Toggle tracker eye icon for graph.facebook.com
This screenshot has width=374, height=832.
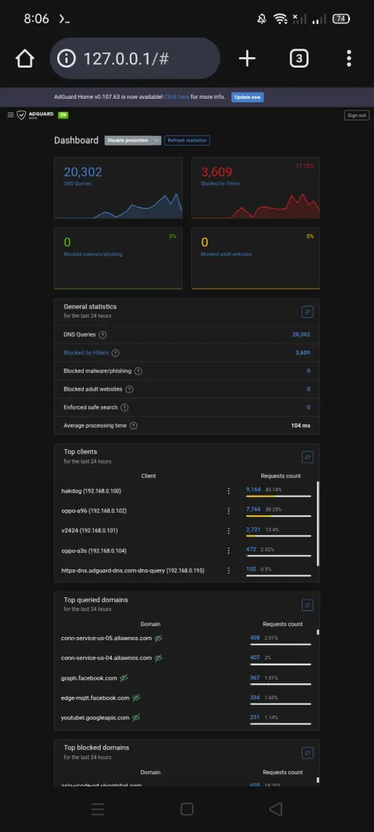click(x=123, y=678)
